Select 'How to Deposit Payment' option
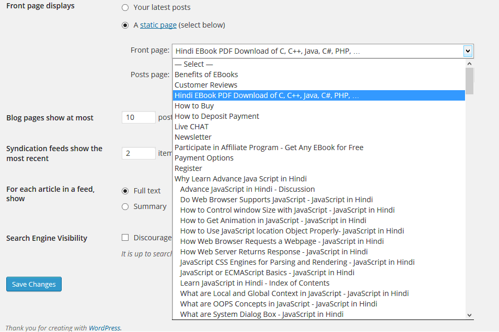Viewport: 499px width, 332px height. click(217, 116)
